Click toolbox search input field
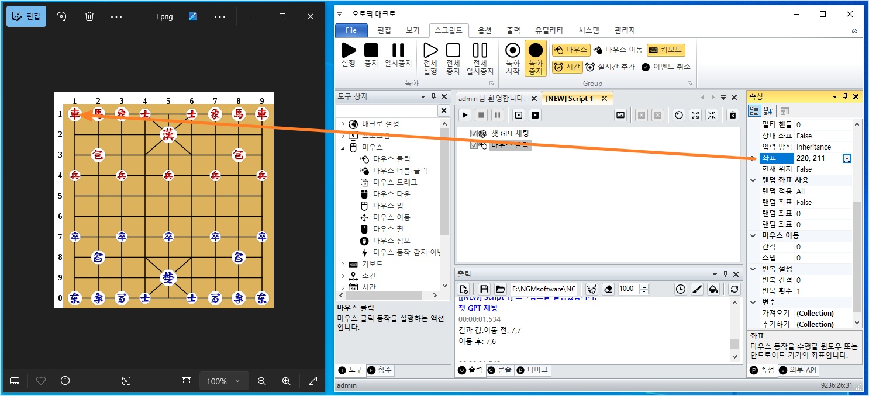Image resolution: width=869 pixels, height=396 pixels. (387, 110)
